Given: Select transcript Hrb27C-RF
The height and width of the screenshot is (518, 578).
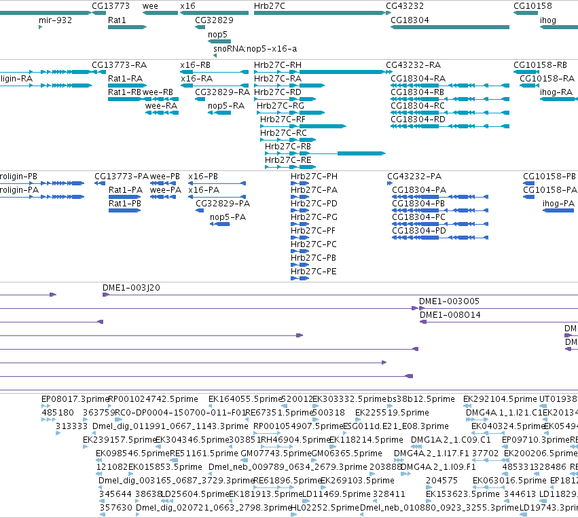Looking at the screenshot, I should [x=283, y=119].
